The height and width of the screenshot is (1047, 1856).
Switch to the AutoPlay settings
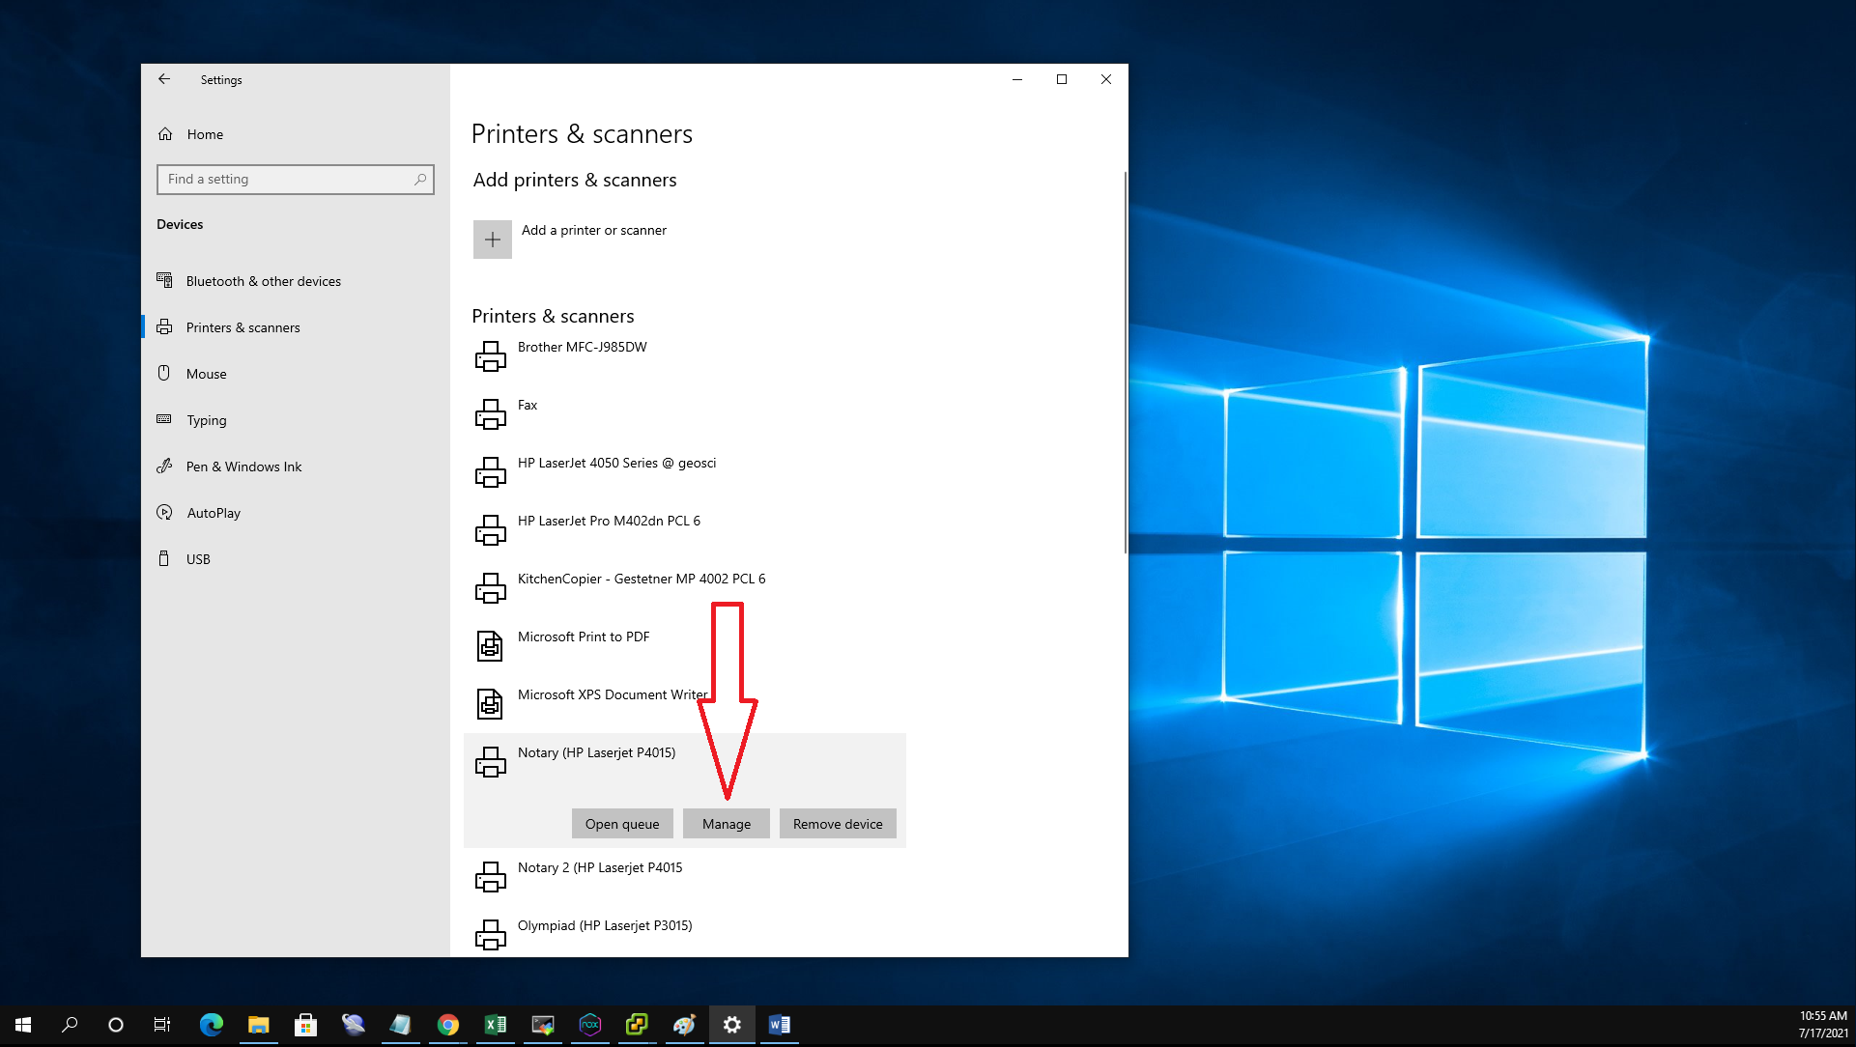coord(214,513)
